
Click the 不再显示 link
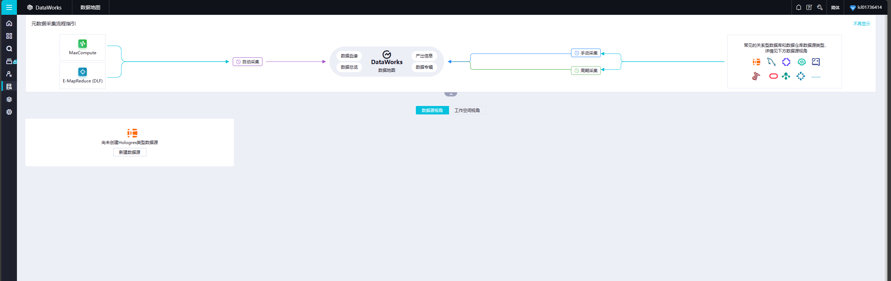click(862, 24)
